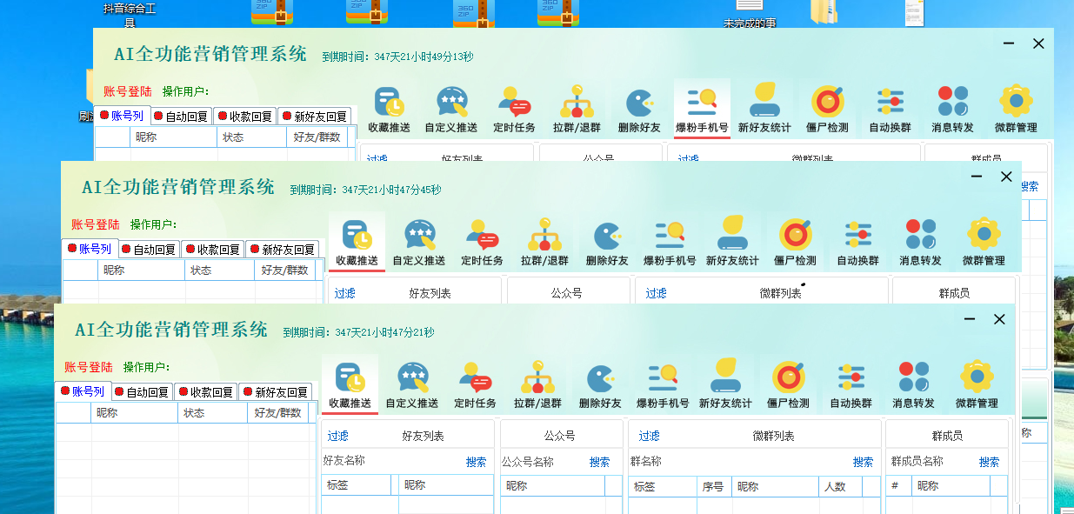Open 收藏推送 in the frontmost window

350,384
